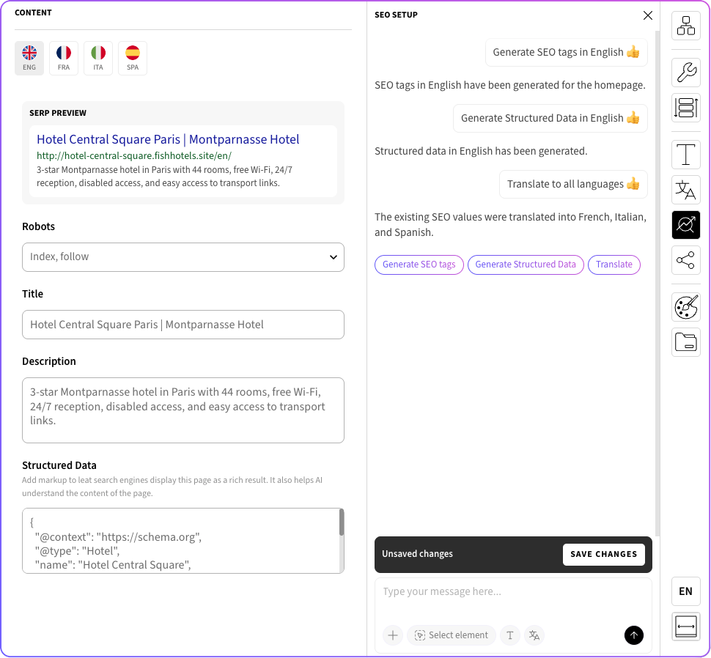
Task: Switch content to SPA language tab
Action: tap(133, 58)
